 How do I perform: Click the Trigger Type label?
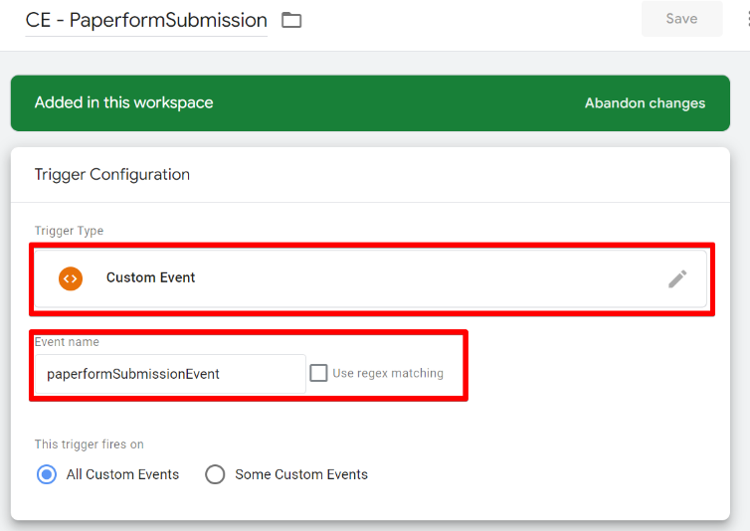coord(69,231)
